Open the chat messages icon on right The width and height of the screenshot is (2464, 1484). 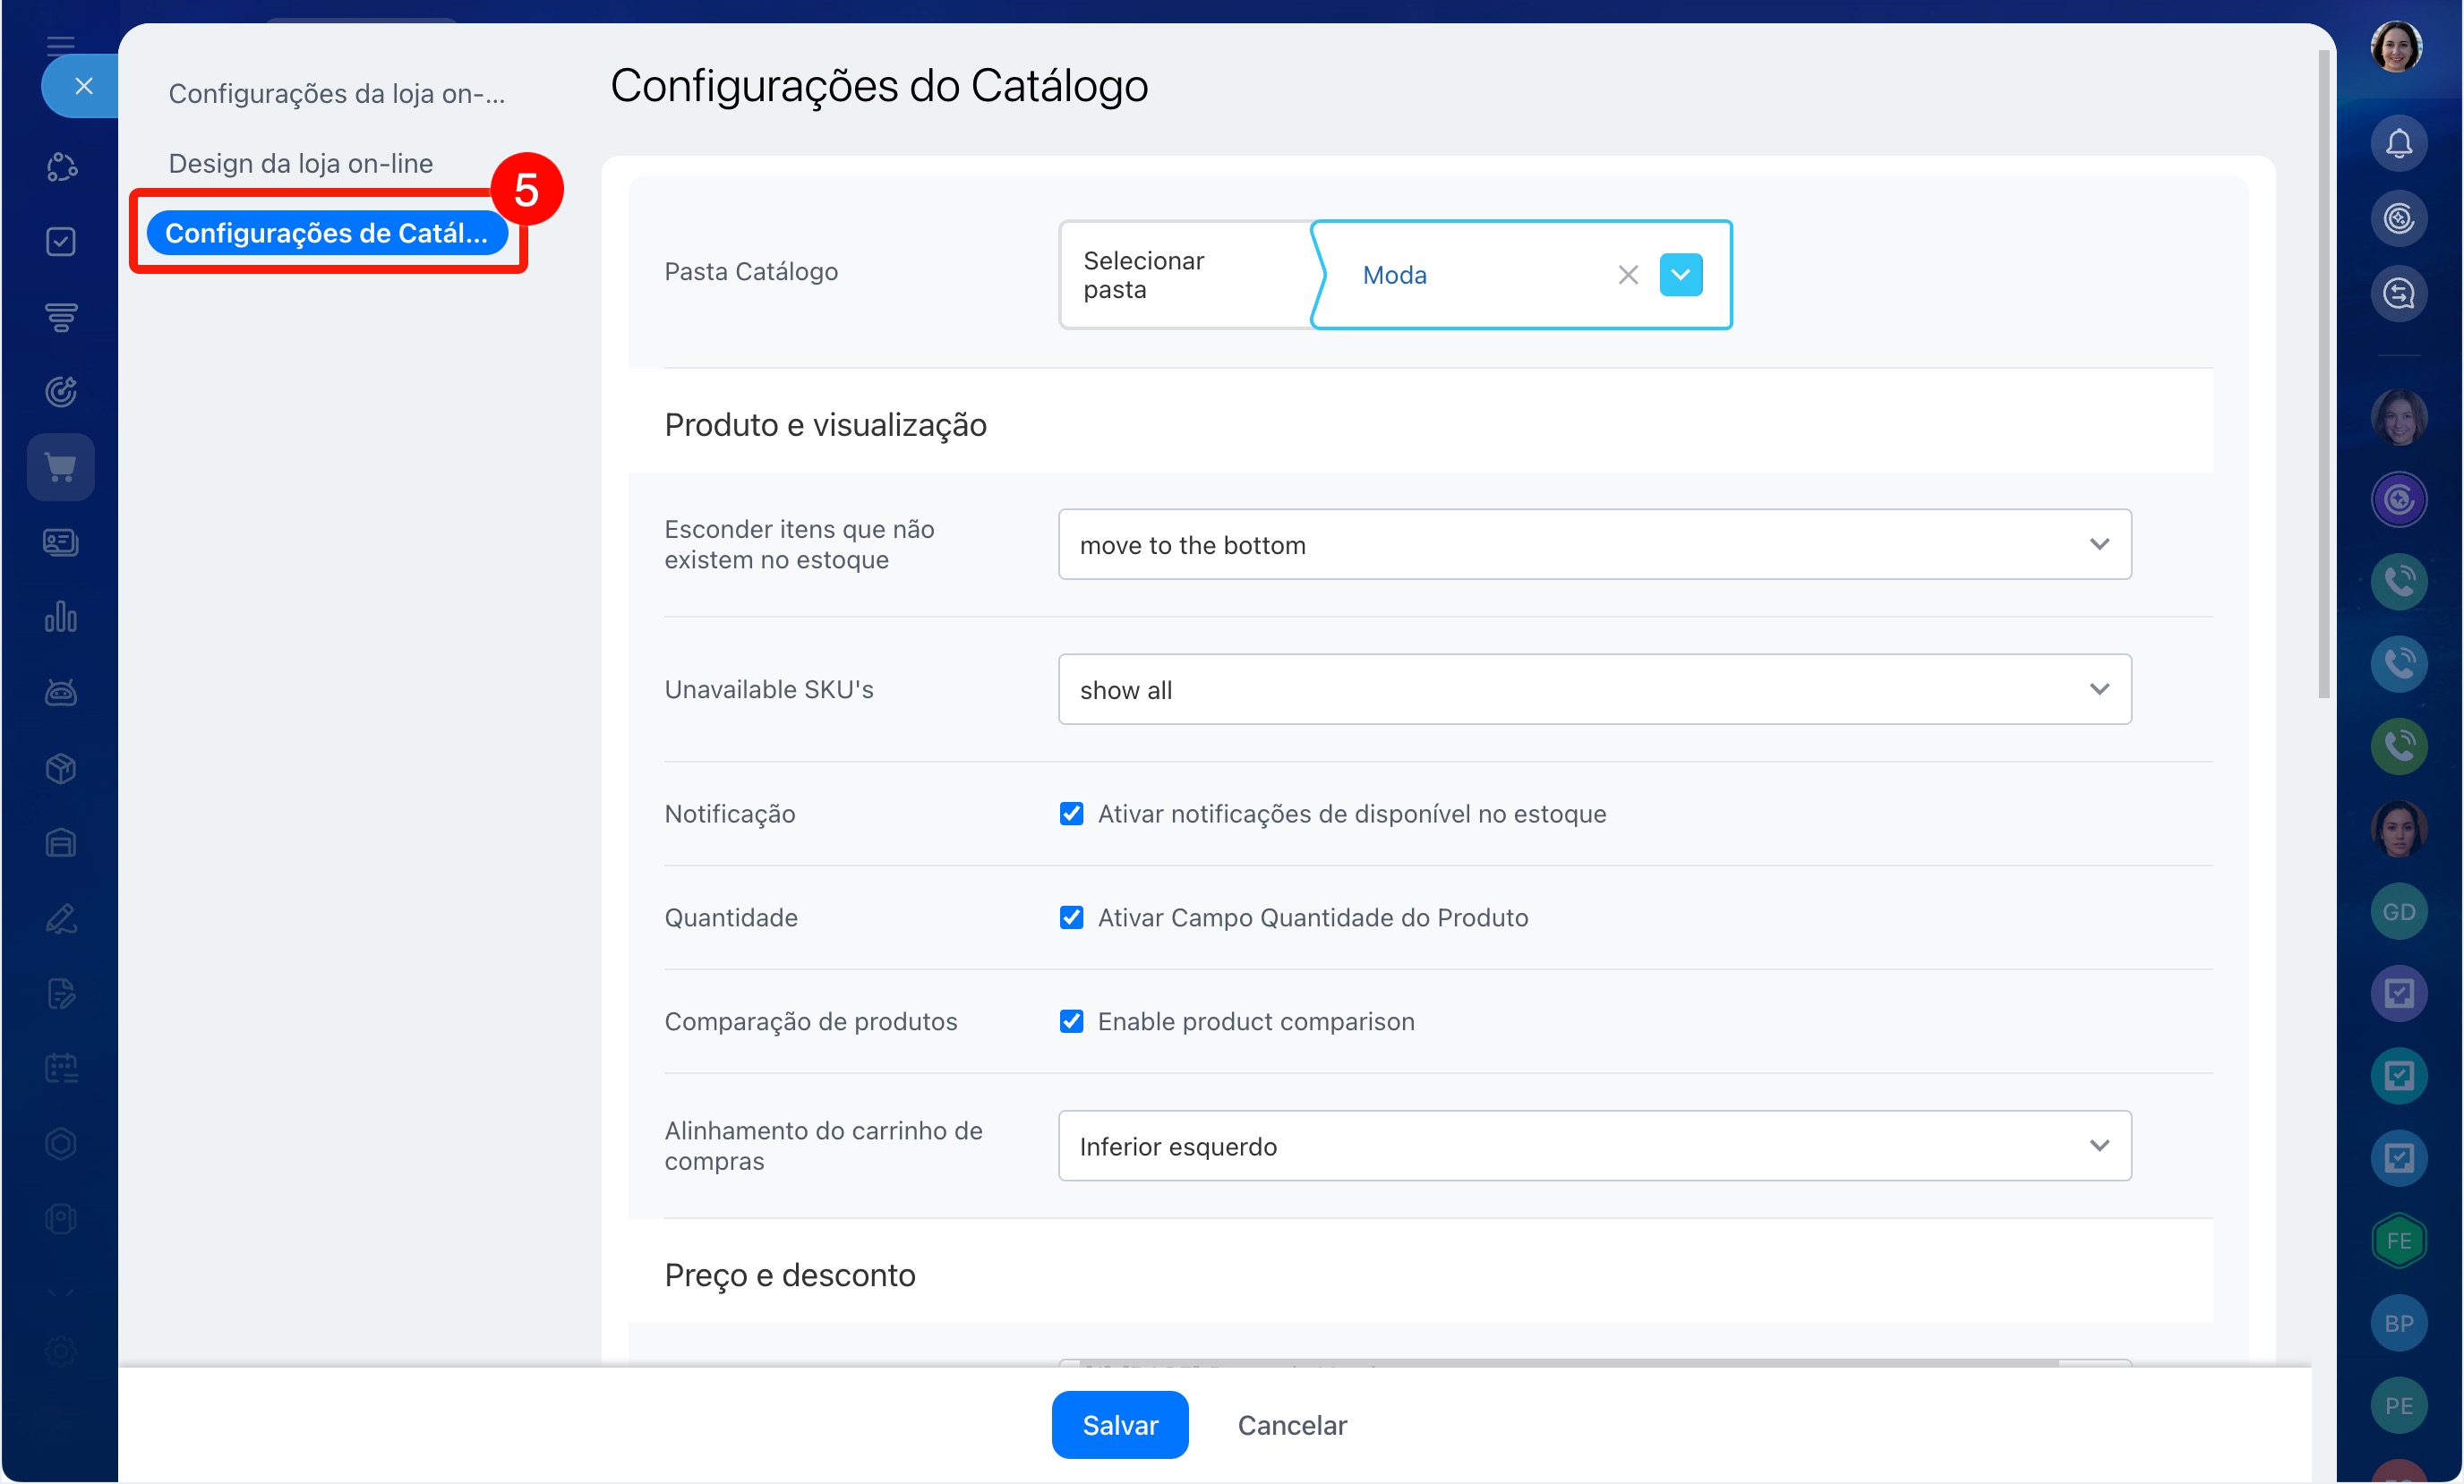[2398, 294]
